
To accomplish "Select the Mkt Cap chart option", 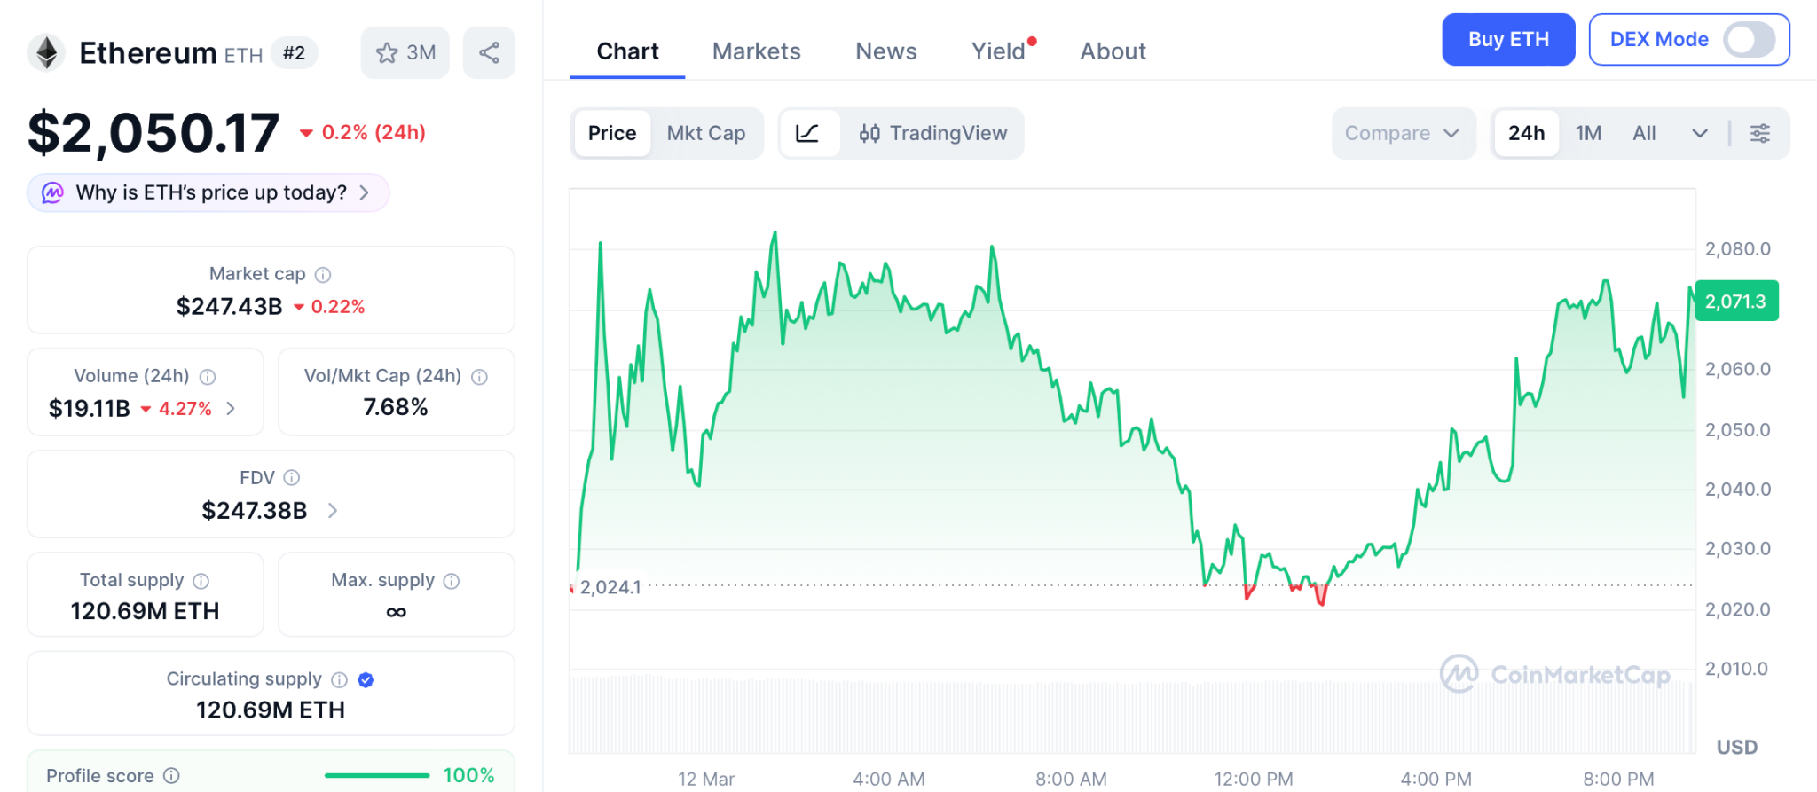I will click(x=705, y=133).
